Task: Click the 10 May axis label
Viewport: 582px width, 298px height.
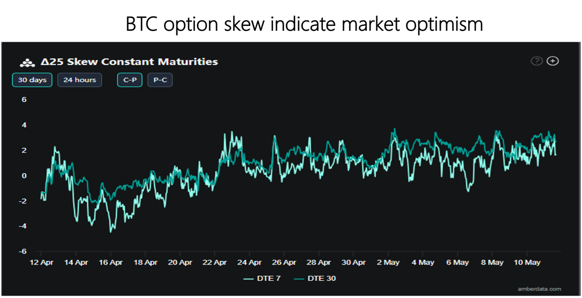Action: 527,262
